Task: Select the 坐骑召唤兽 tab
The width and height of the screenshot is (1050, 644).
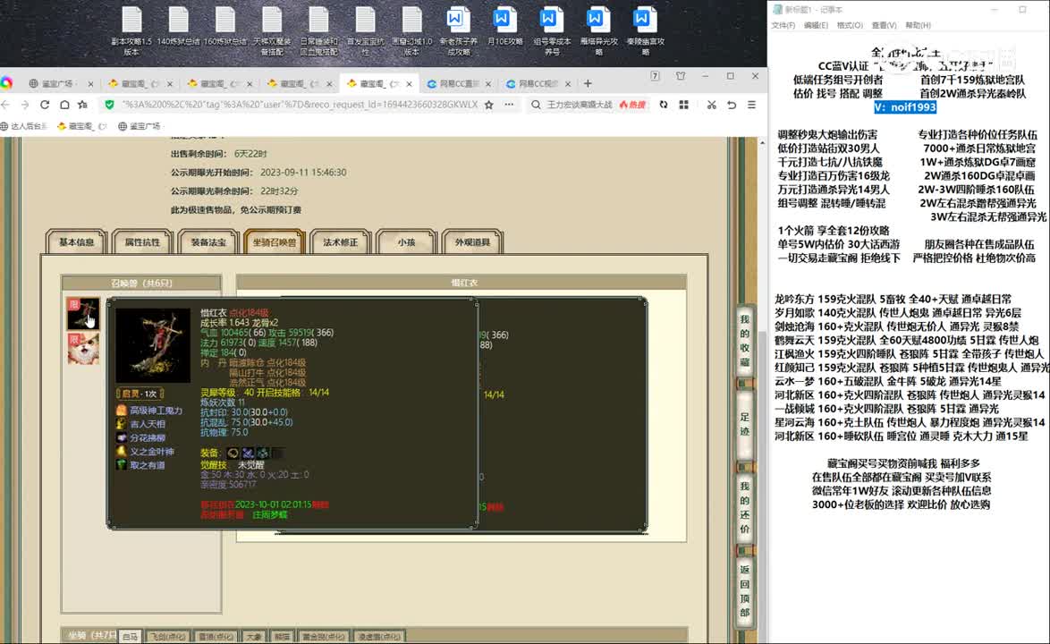Action: click(x=275, y=242)
